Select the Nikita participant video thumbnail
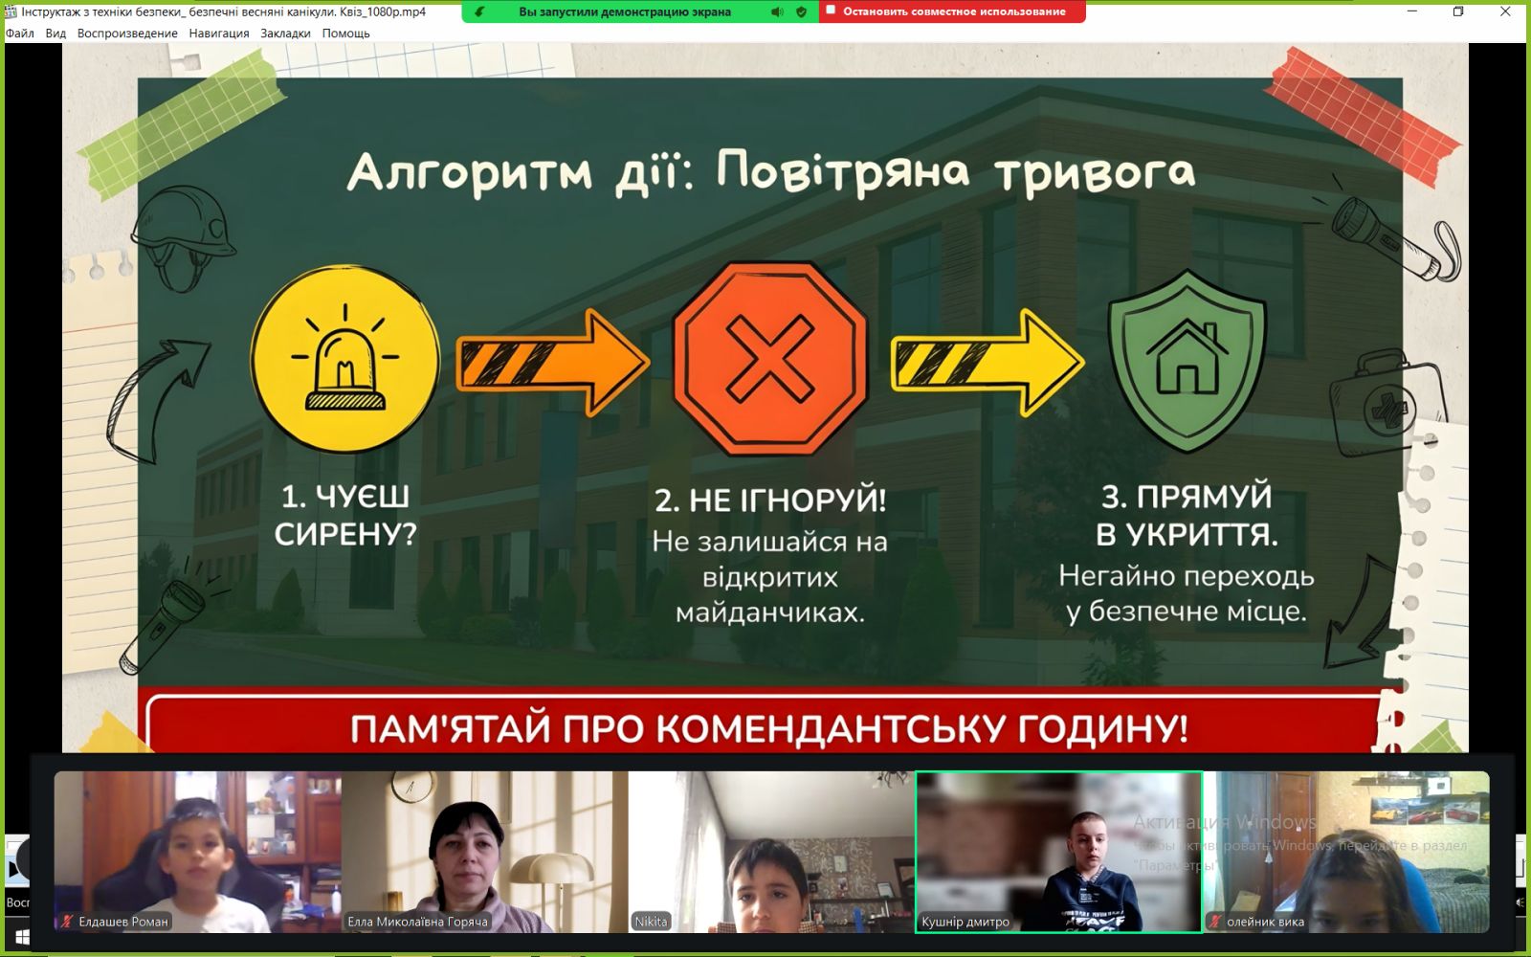 [x=771, y=852]
